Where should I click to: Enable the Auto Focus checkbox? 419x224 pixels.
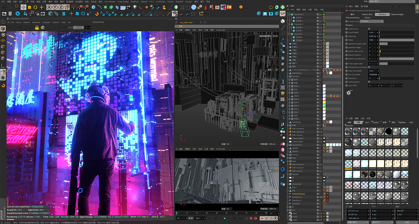point(369,29)
